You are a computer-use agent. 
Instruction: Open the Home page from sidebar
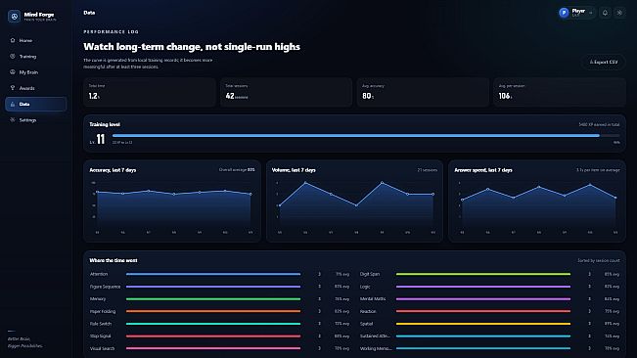point(36,40)
